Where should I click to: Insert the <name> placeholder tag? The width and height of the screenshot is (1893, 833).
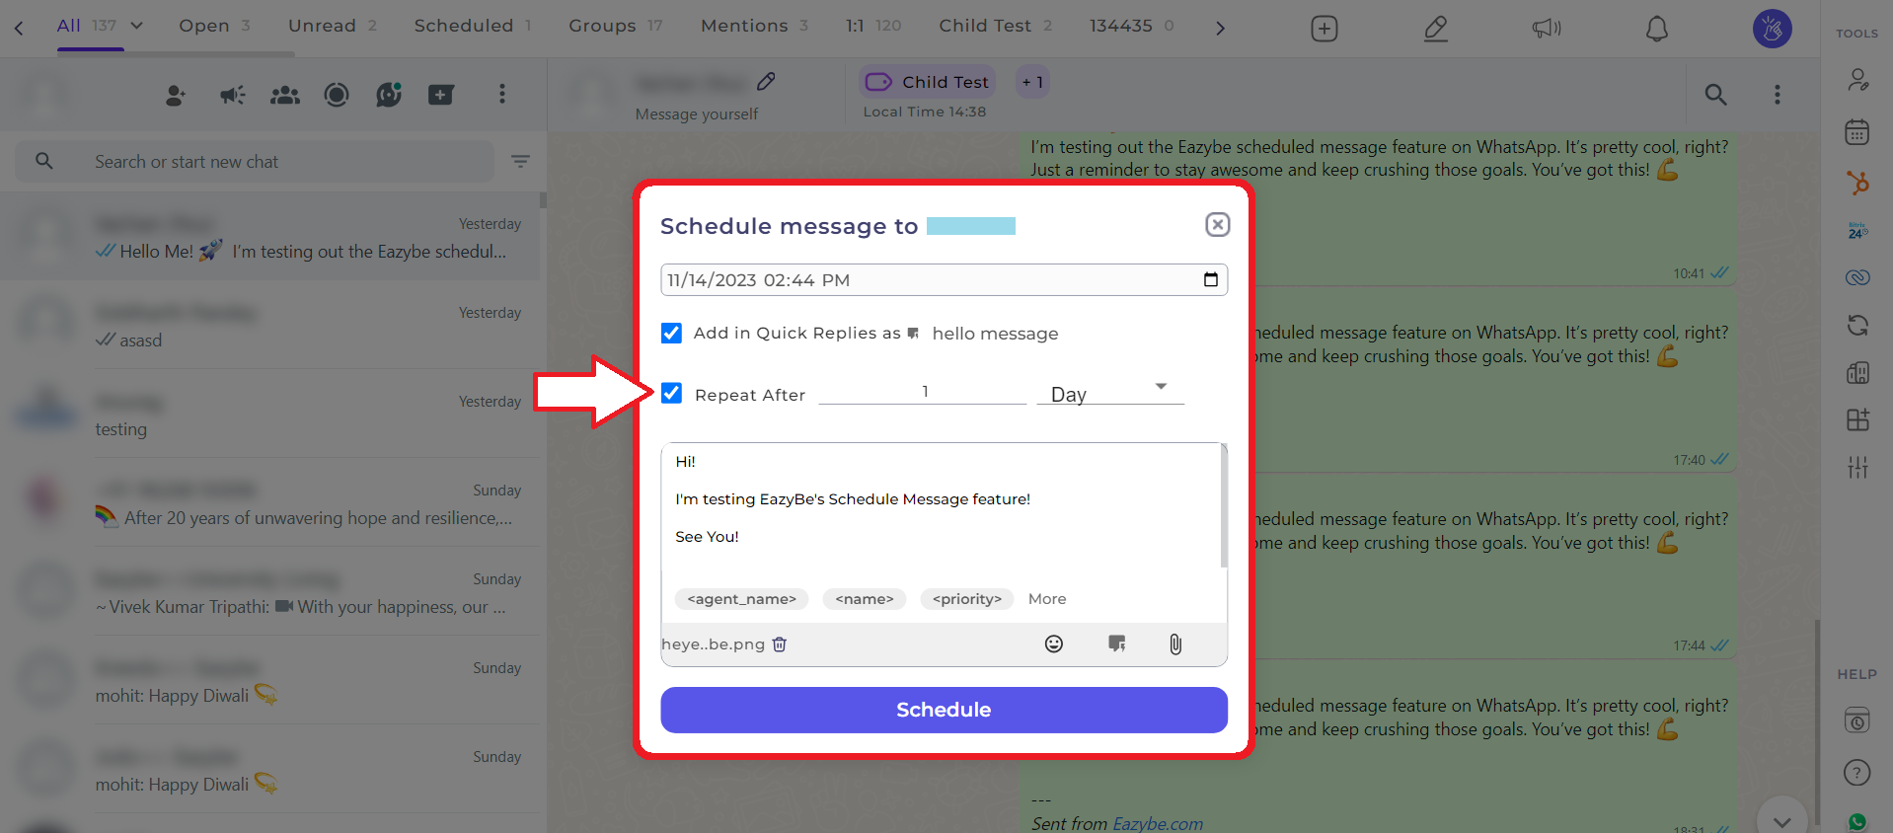coord(864,599)
